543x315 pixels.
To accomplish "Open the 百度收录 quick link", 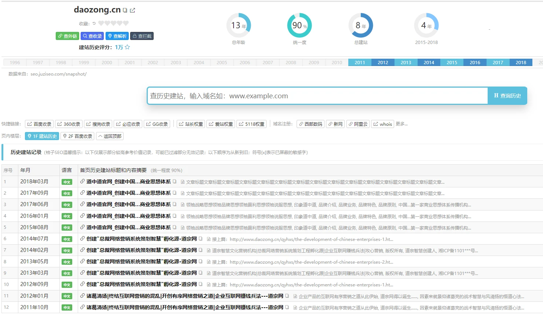I will (x=39, y=124).
